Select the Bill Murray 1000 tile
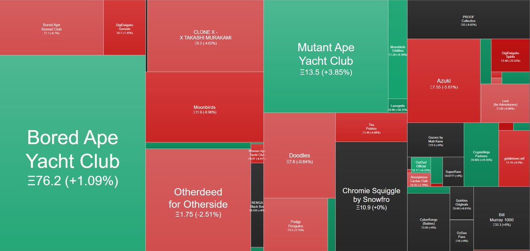Viewport: 530px width, 251px height. tap(502, 219)
